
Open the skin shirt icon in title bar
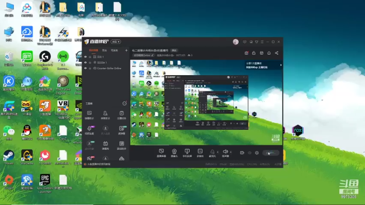pyautogui.click(x=256, y=42)
